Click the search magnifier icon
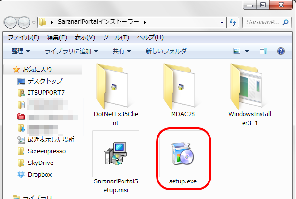 285,22
